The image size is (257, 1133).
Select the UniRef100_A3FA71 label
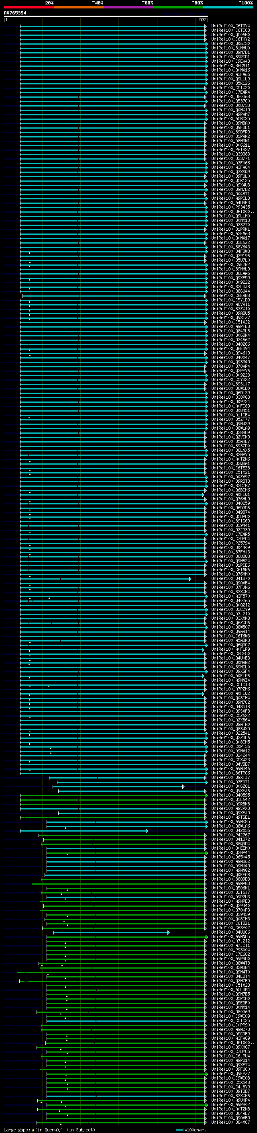pos(230,782)
